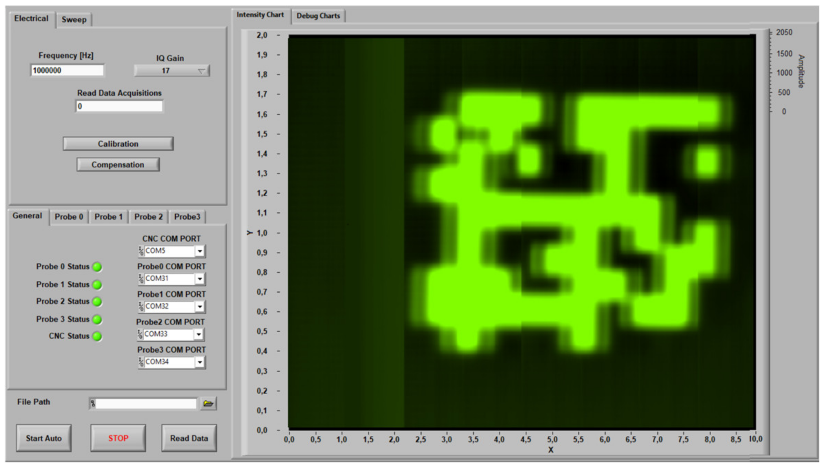This screenshot has height=467, width=824.
Task: Click the Probe 1 Status indicator
Action: (x=97, y=285)
